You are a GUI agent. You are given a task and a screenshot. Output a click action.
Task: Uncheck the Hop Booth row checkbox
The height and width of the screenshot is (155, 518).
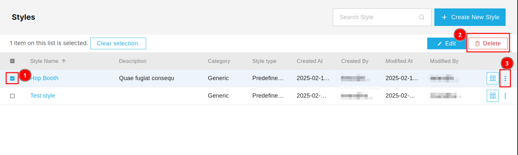(x=12, y=78)
